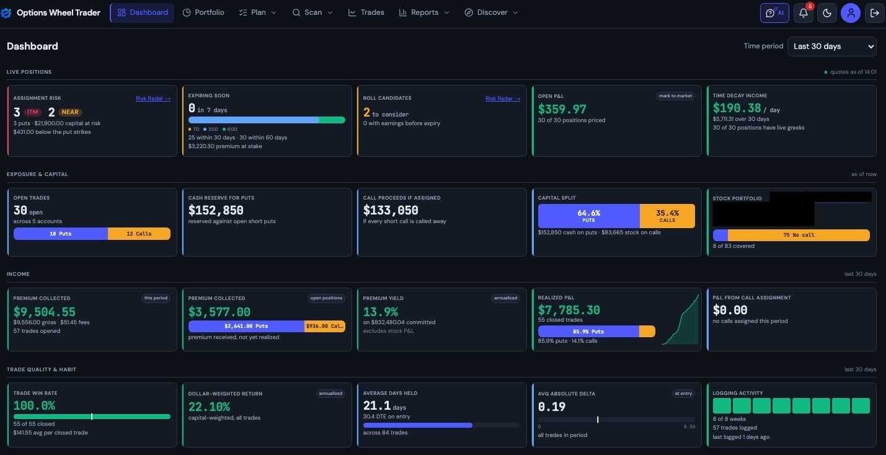886x455 pixels.
Task: Expand the Reports menu
Action: pyautogui.click(x=424, y=12)
